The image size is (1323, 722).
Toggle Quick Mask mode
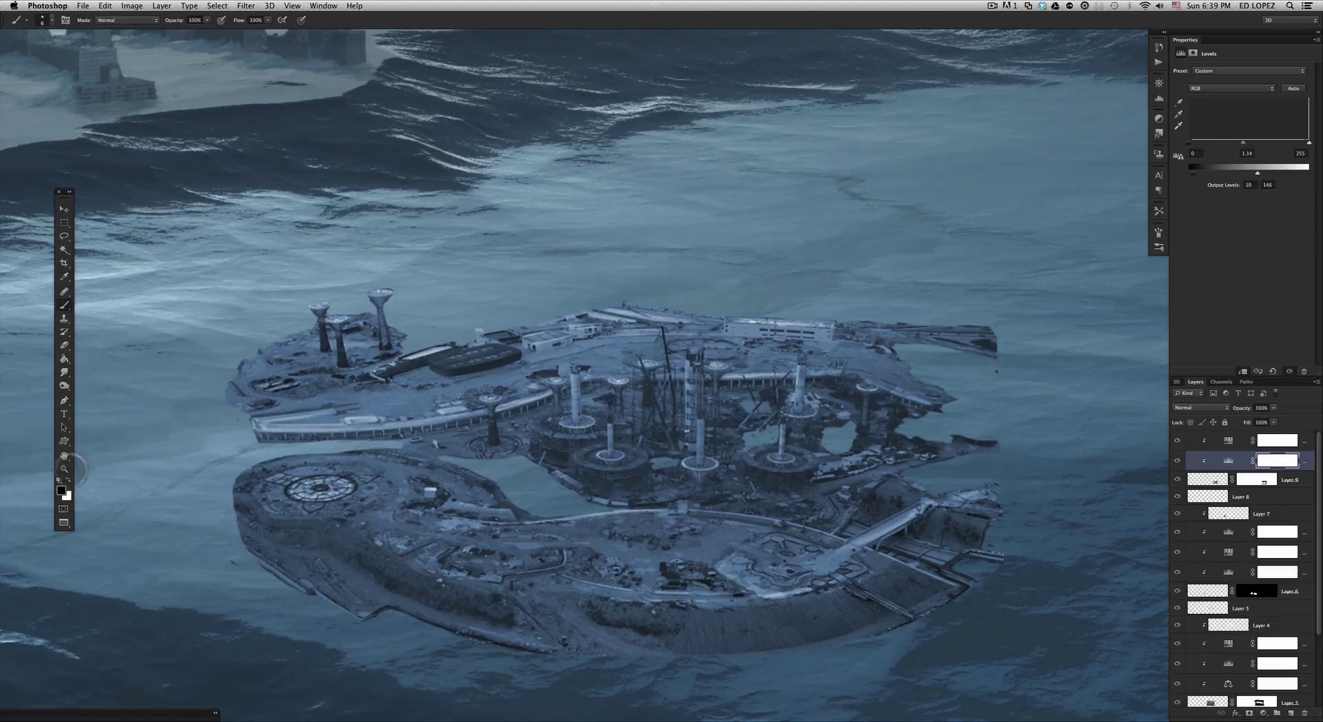tap(63, 508)
